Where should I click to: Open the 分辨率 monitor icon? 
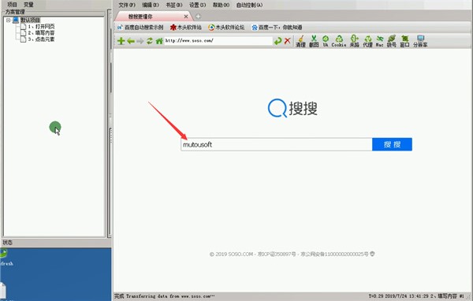[x=420, y=41]
